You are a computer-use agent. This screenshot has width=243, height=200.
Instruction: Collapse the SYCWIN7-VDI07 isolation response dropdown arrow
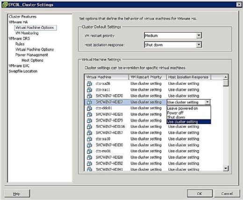[207, 102]
